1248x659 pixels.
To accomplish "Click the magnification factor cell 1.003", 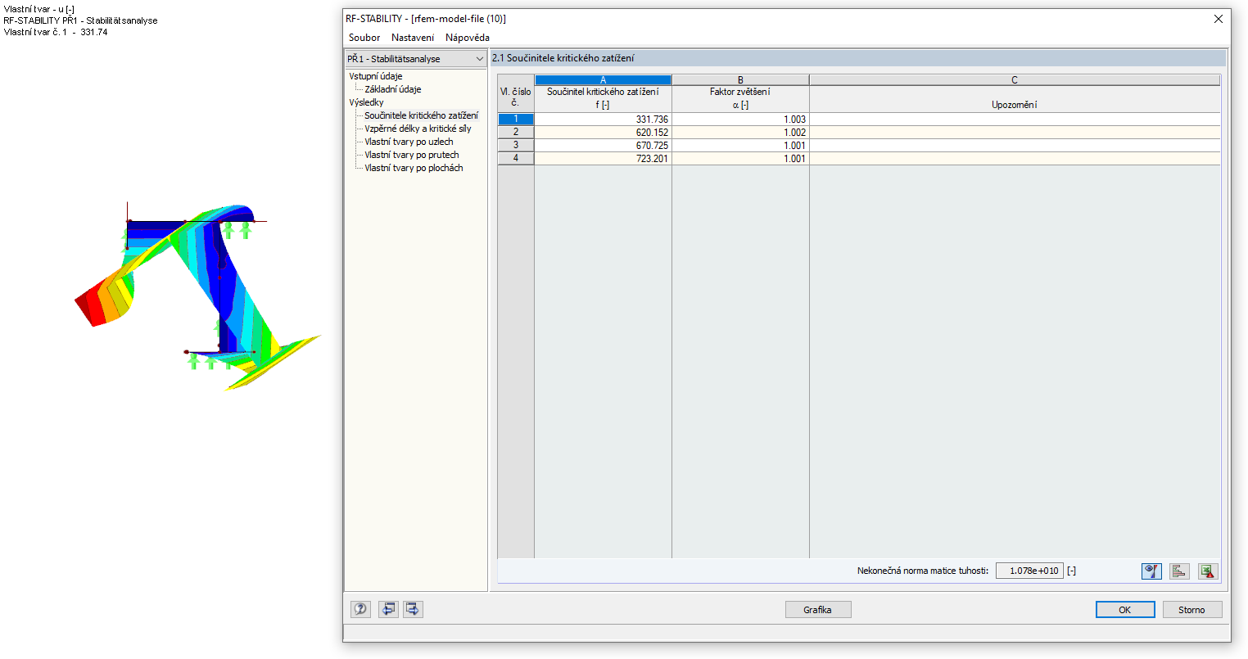I will click(740, 120).
